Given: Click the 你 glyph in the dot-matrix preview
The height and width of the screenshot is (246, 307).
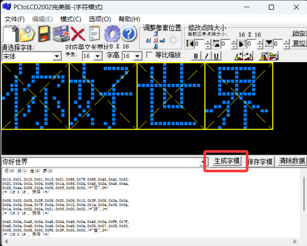Looking at the screenshot, I should click(35, 96).
